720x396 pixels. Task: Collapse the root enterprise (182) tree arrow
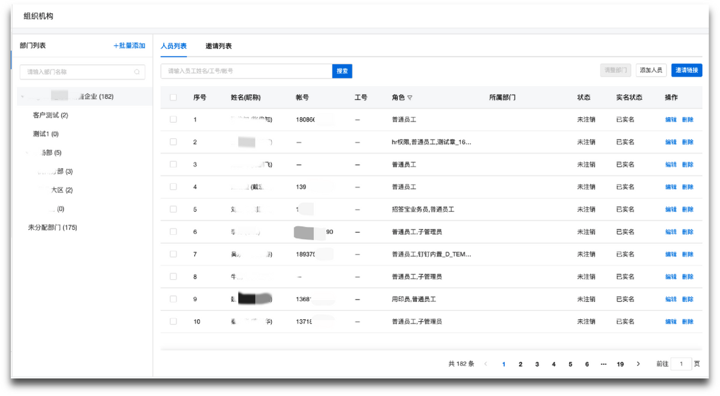(x=23, y=96)
